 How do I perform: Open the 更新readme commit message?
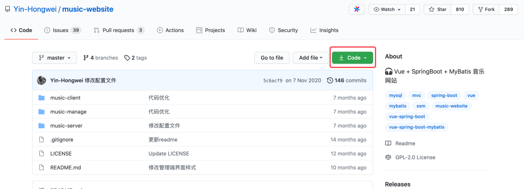pos(163,140)
